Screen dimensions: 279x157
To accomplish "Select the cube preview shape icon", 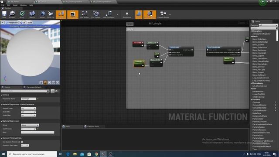I will pyautogui.click(x=53, y=82).
